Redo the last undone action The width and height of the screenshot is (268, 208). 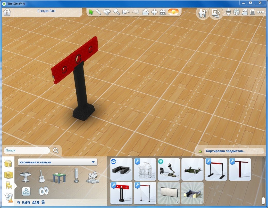(136, 12)
